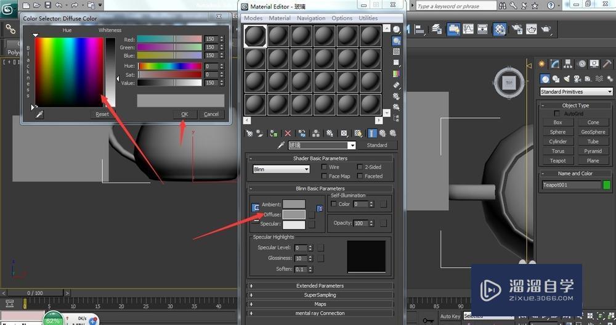Click Teapot001 name field

(x=572, y=185)
